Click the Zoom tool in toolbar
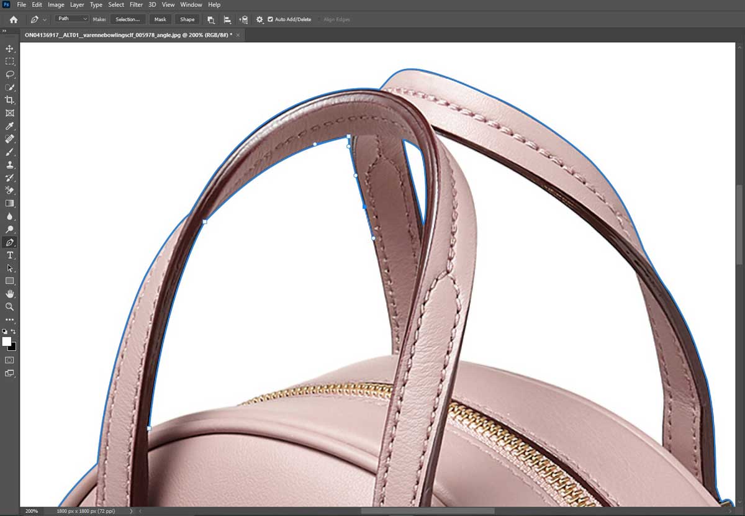 [x=9, y=307]
